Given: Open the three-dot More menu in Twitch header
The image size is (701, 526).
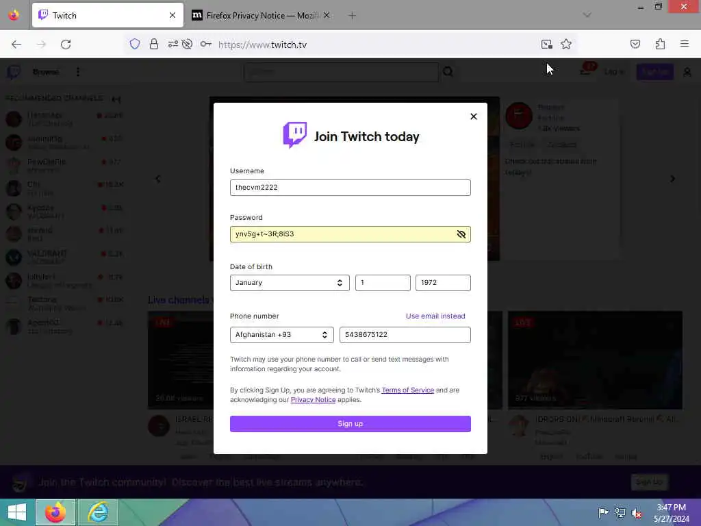Looking at the screenshot, I should (78, 72).
